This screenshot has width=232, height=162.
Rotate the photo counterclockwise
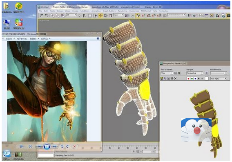click(62, 146)
